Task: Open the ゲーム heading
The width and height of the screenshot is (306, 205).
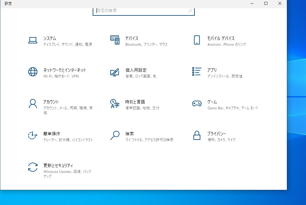Action: tap(212, 102)
